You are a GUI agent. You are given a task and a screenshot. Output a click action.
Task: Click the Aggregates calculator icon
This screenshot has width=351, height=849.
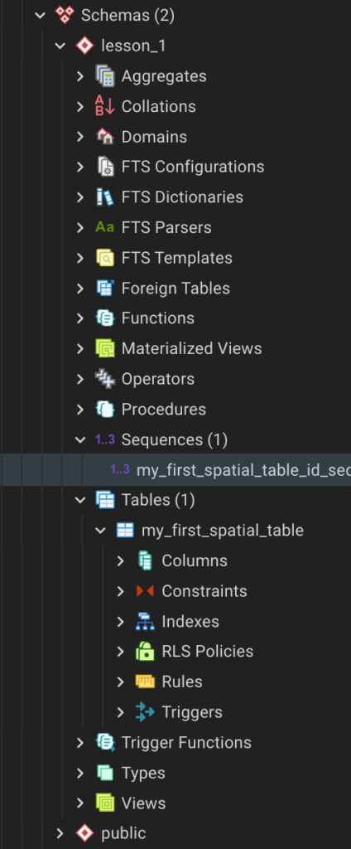(x=105, y=76)
